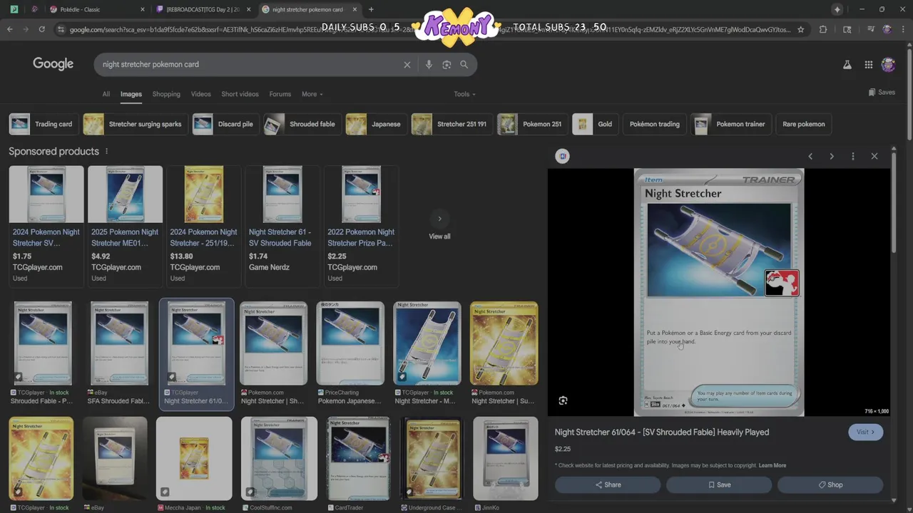Show next image in preview panel
The width and height of the screenshot is (913, 513).
832,156
